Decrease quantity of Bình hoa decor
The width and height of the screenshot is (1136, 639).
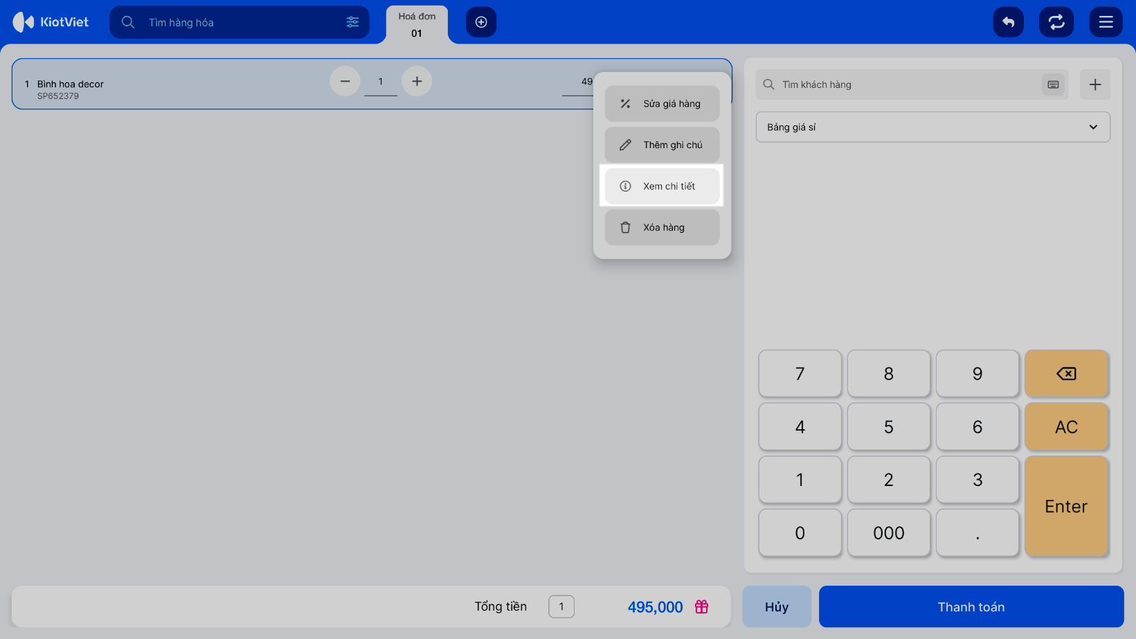(x=345, y=81)
